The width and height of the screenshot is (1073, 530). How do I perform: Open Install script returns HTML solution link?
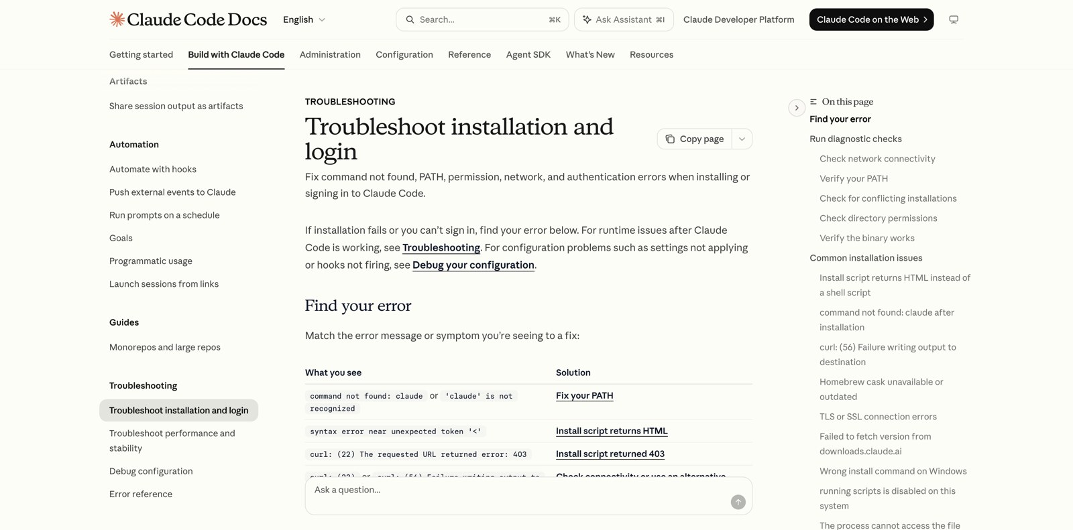(x=612, y=431)
